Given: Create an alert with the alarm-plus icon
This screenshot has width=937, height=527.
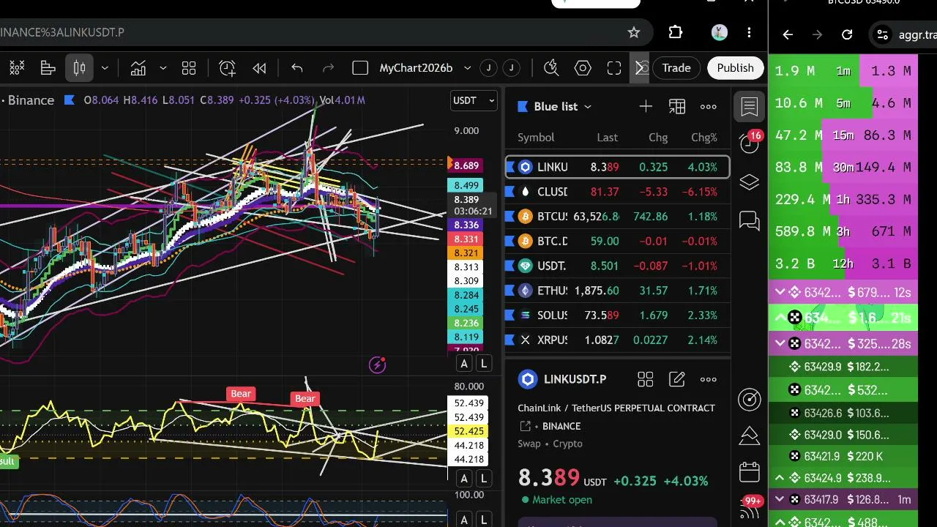Looking at the screenshot, I should [228, 68].
